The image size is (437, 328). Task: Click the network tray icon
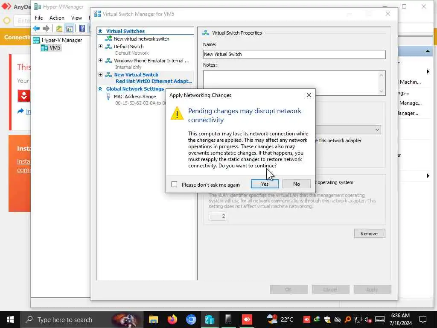point(358,319)
